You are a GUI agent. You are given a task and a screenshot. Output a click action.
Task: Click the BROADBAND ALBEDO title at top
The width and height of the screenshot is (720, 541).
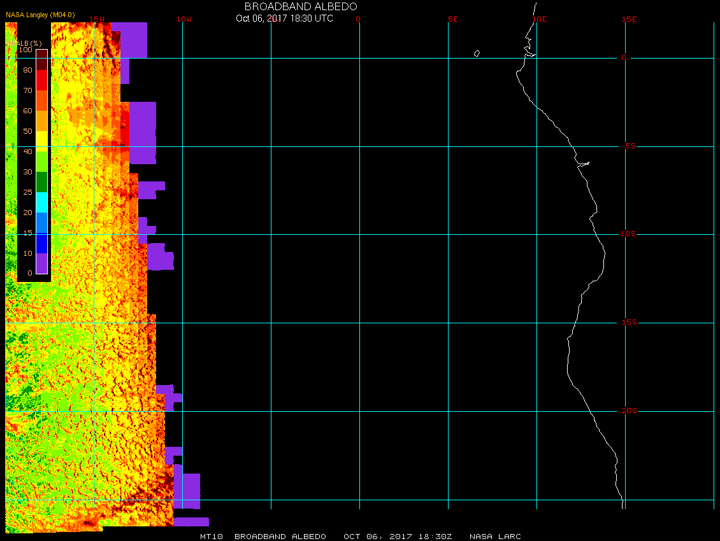[301, 6]
